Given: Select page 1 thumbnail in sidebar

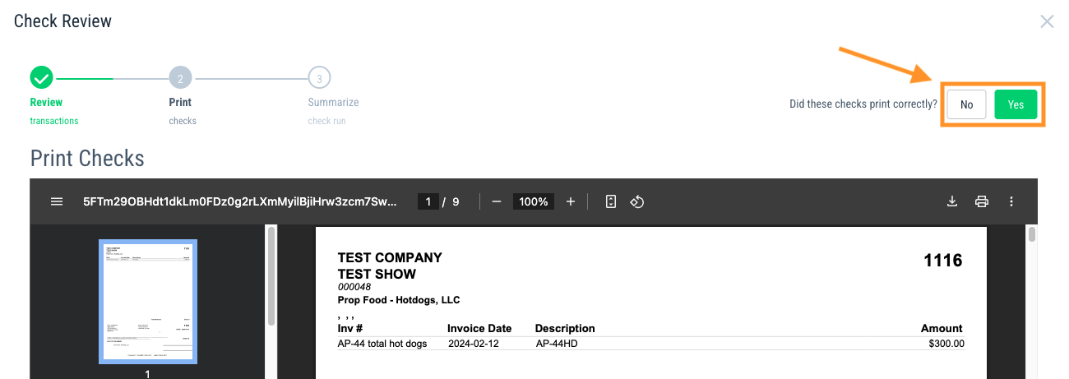Looking at the screenshot, I should (x=147, y=301).
